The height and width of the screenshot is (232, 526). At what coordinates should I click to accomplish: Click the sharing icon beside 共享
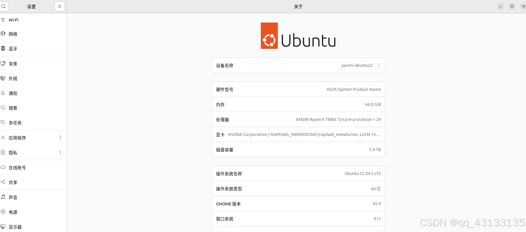point(3,182)
